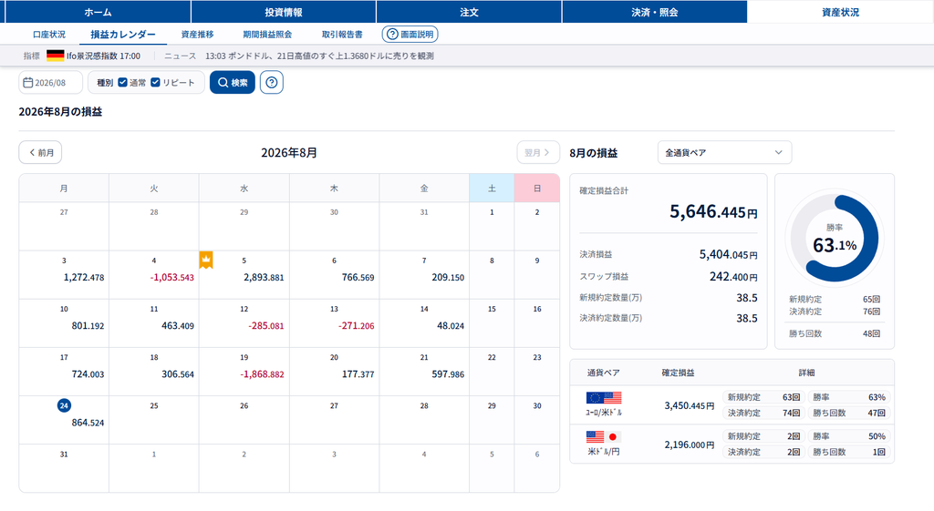
Task: Click the 翌月 next month button
Action: (x=538, y=152)
